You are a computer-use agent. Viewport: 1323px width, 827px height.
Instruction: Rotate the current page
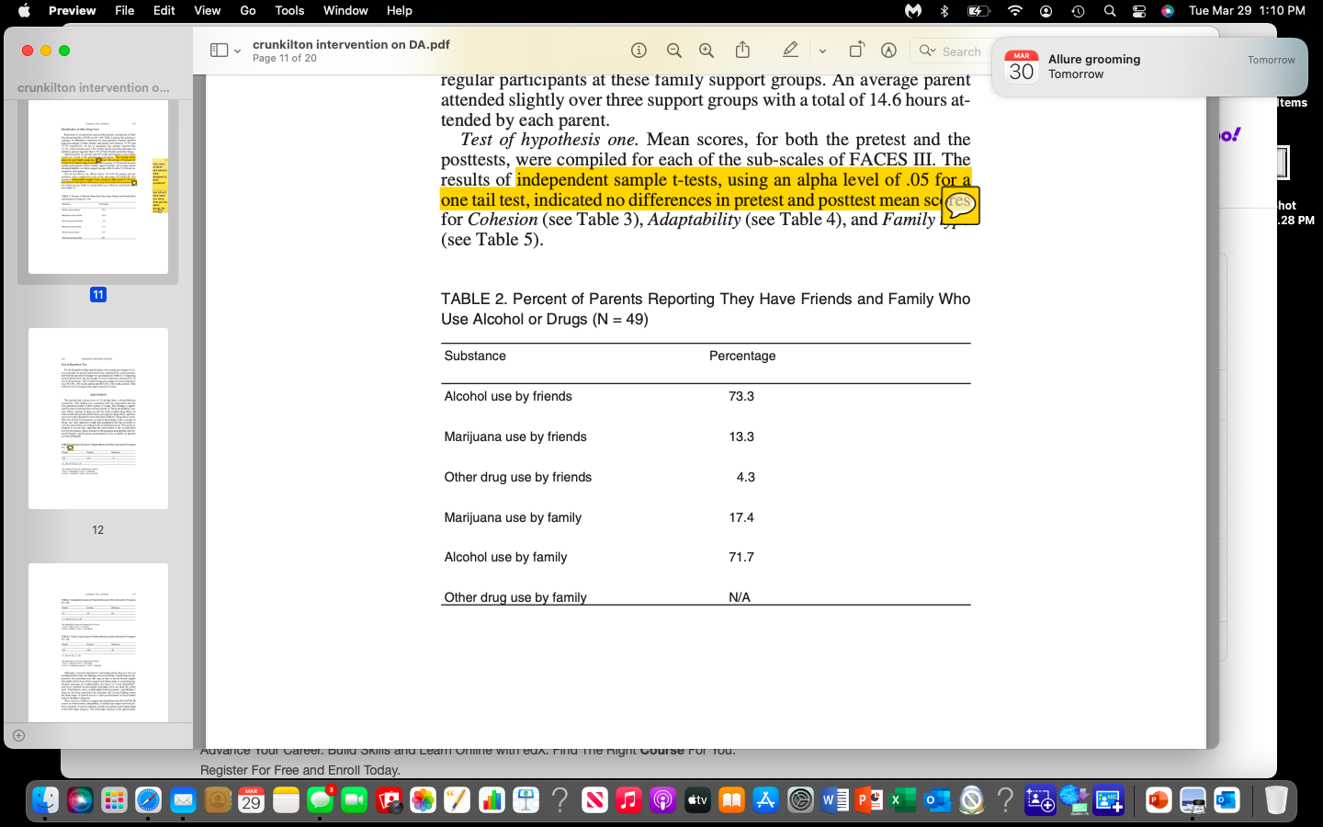(856, 50)
